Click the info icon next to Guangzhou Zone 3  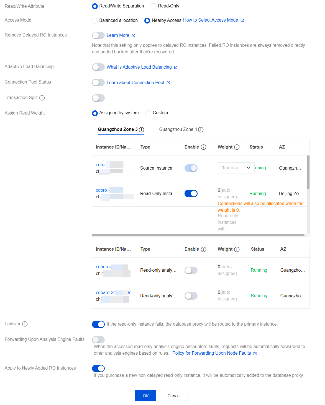click(x=142, y=130)
